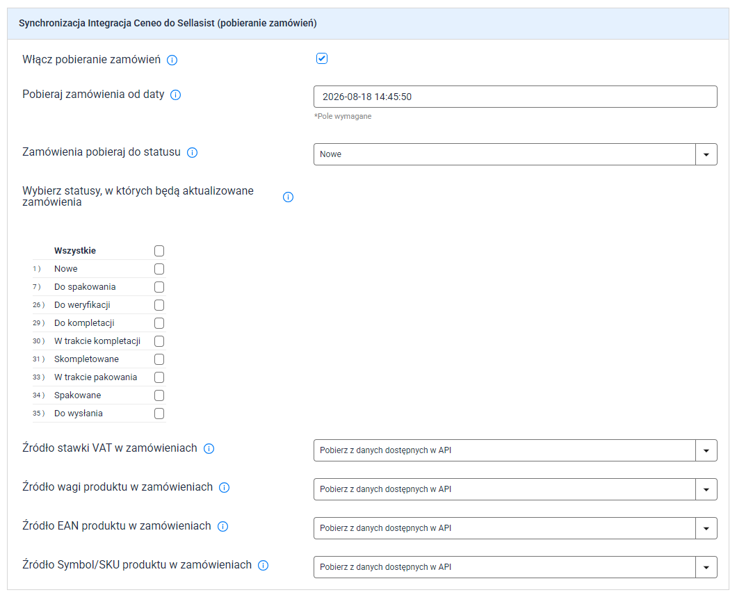Check the Wszystkie statuses checkbox
This screenshot has height=597, width=737.
point(159,251)
